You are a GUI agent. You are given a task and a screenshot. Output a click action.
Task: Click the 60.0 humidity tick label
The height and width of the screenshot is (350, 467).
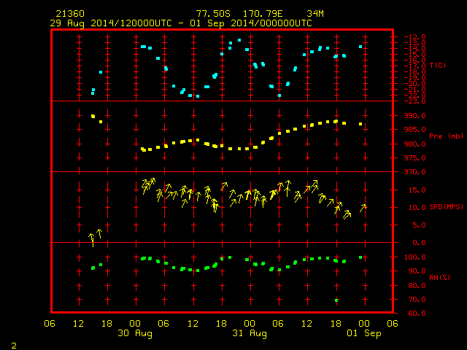tap(417, 314)
